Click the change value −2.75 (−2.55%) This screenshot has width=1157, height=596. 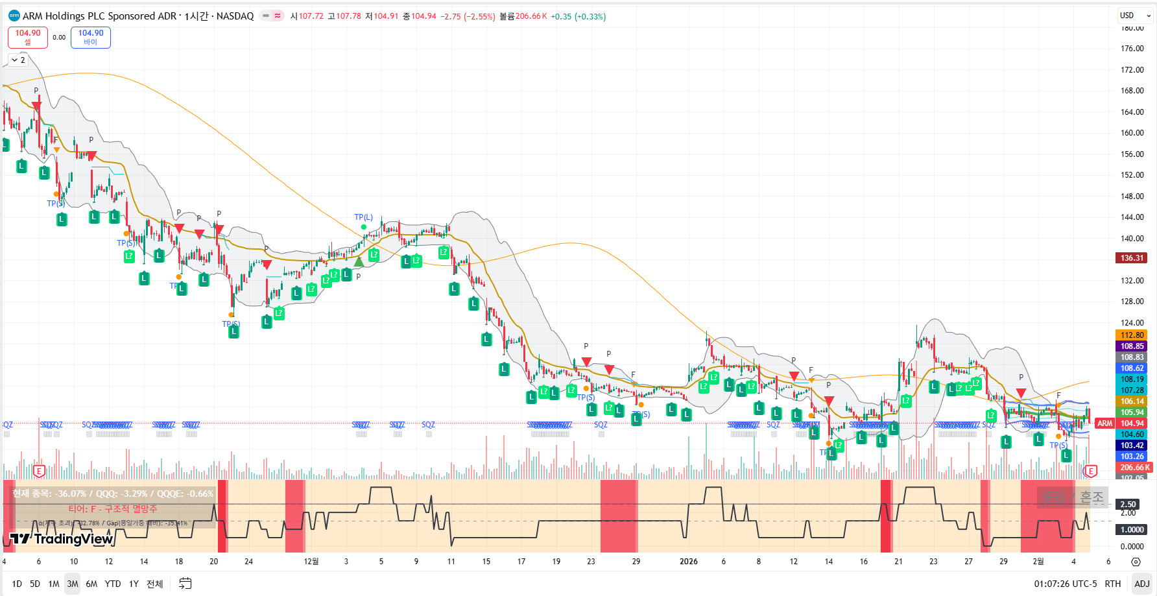[x=468, y=16]
